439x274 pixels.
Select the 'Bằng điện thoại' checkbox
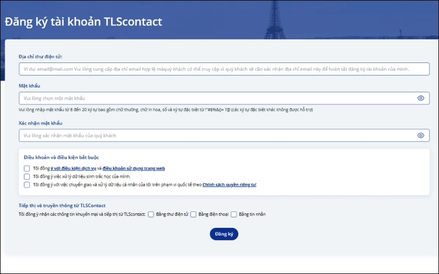(193, 214)
